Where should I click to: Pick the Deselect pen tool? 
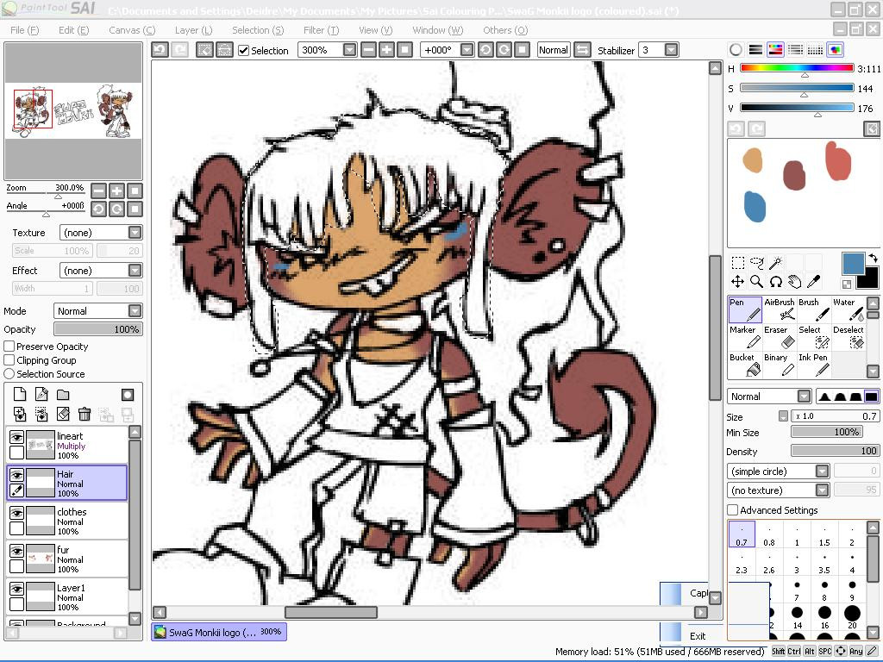849,337
